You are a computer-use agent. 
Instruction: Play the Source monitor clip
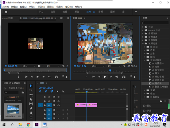37,77
